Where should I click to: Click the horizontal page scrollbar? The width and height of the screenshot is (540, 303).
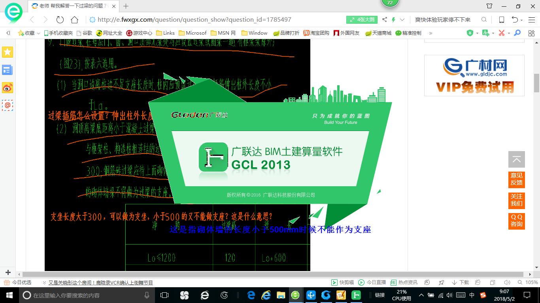pyautogui.click(x=273, y=274)
